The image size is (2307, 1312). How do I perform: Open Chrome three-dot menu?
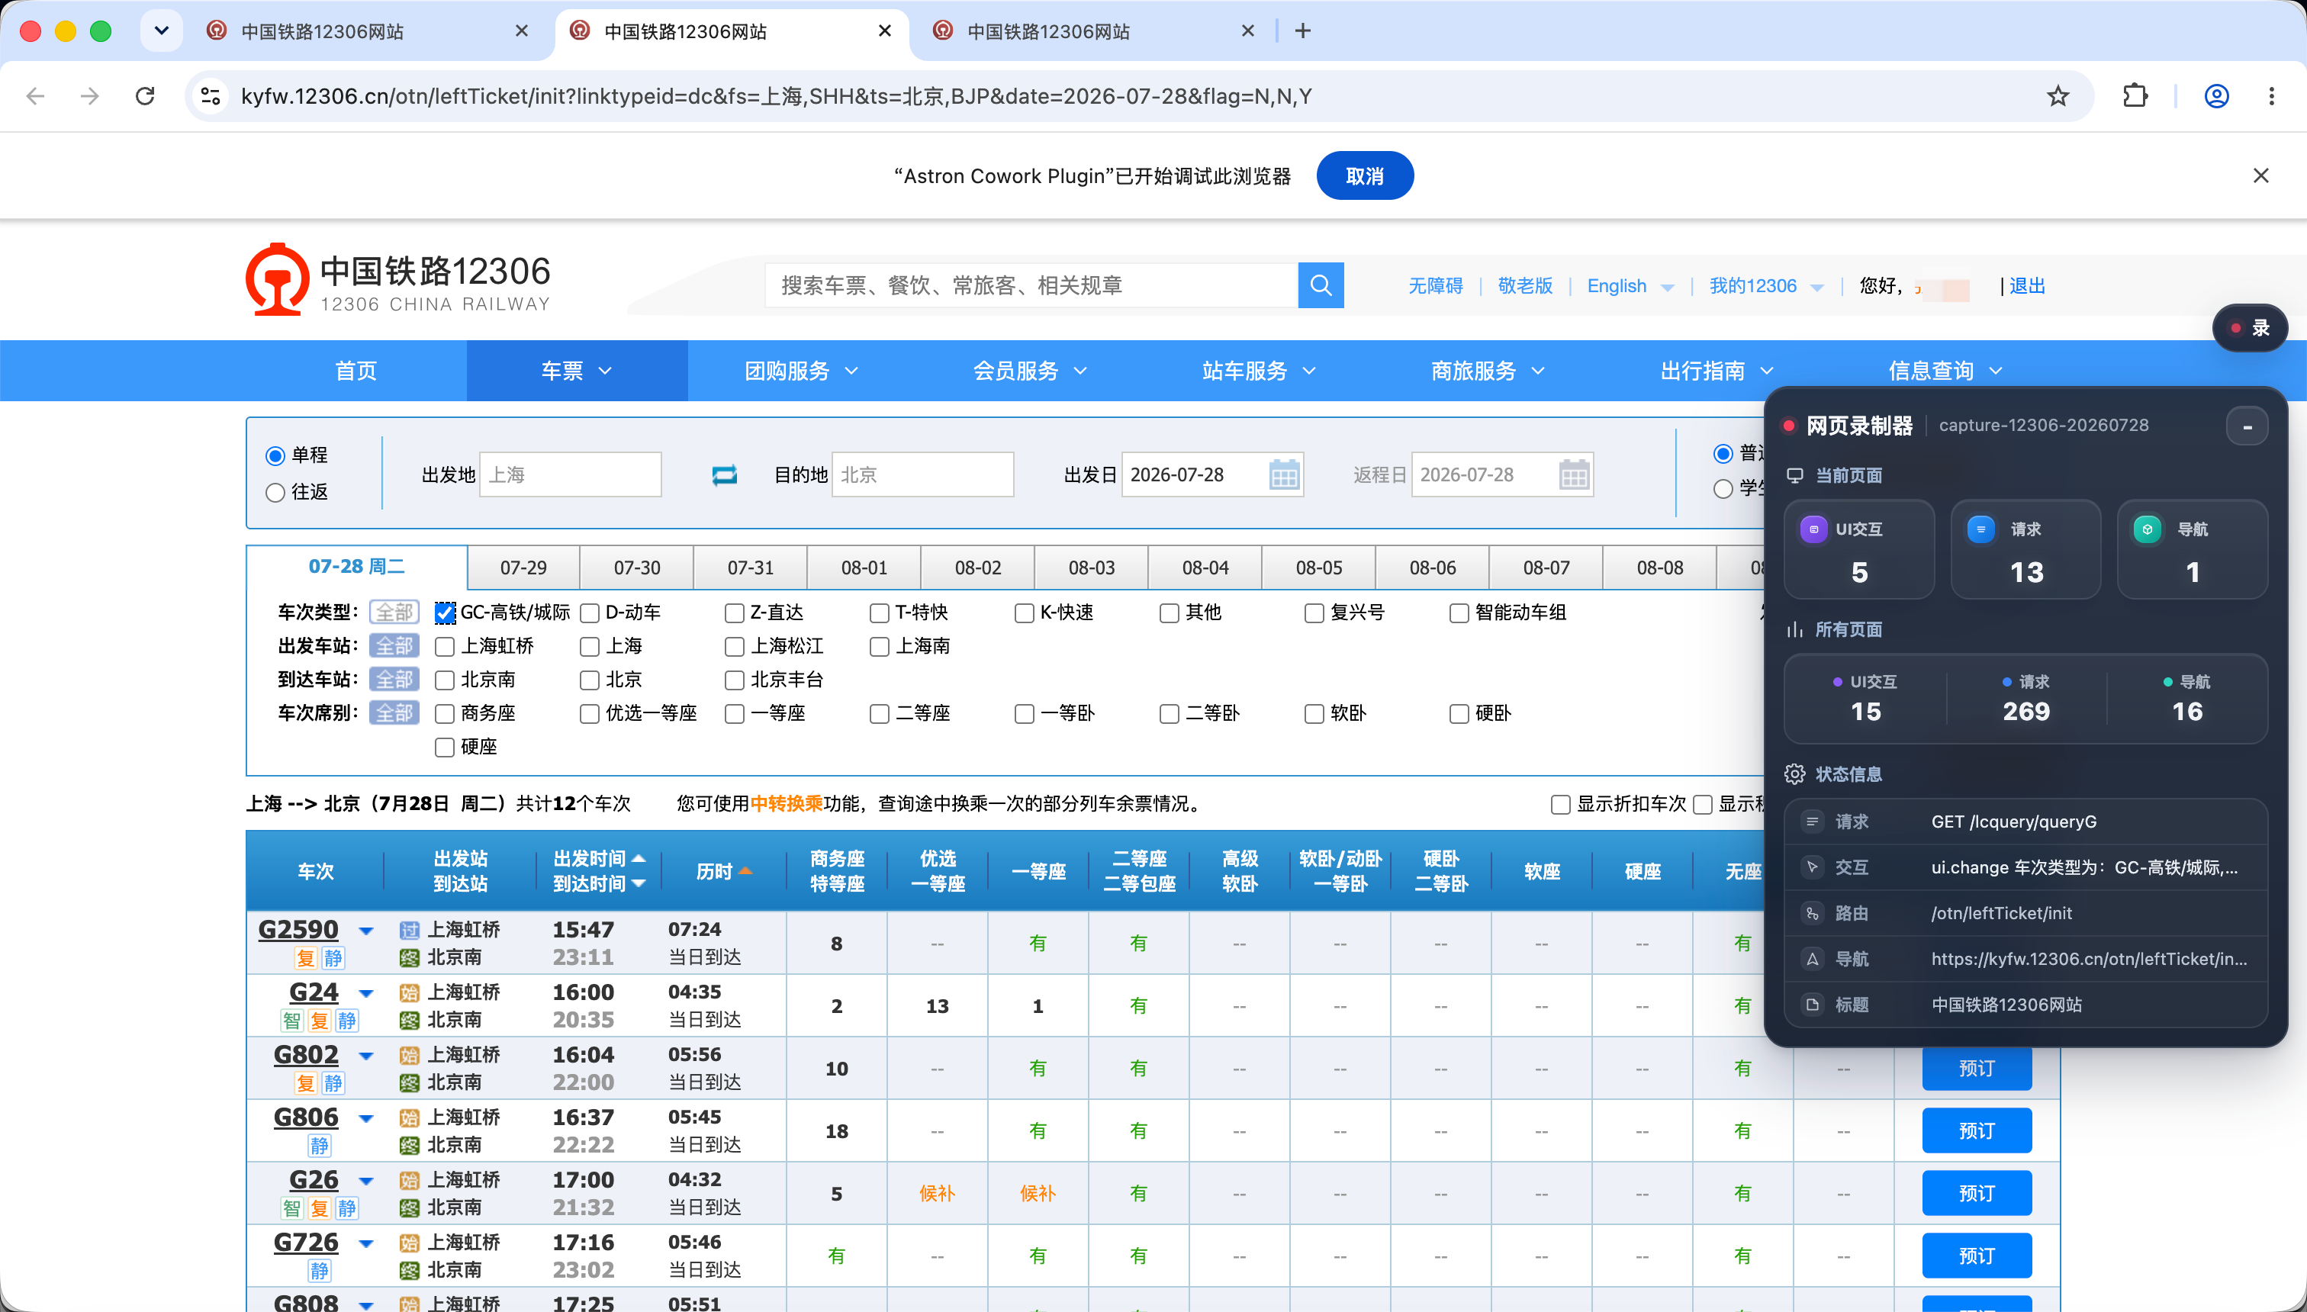tap(2271, 95)
